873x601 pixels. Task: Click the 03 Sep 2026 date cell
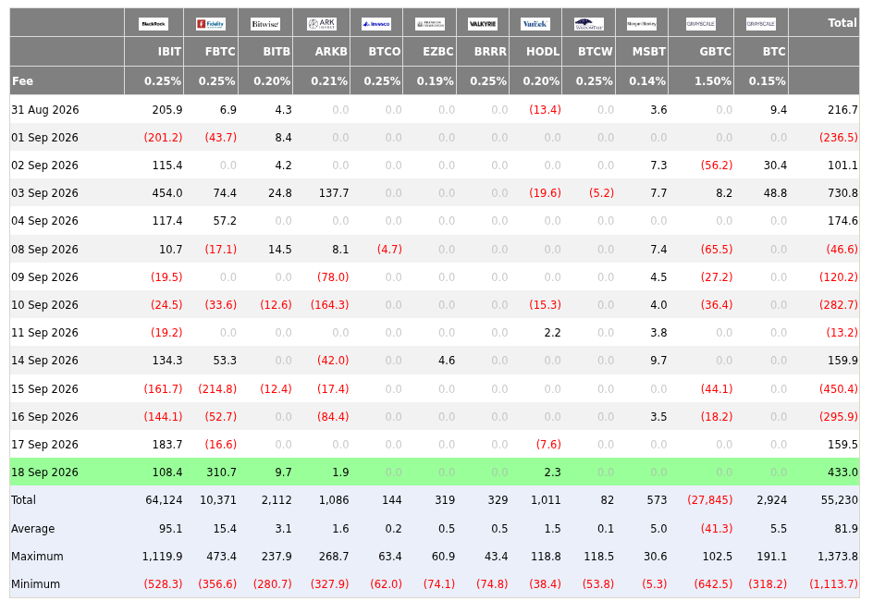point(44,193)
